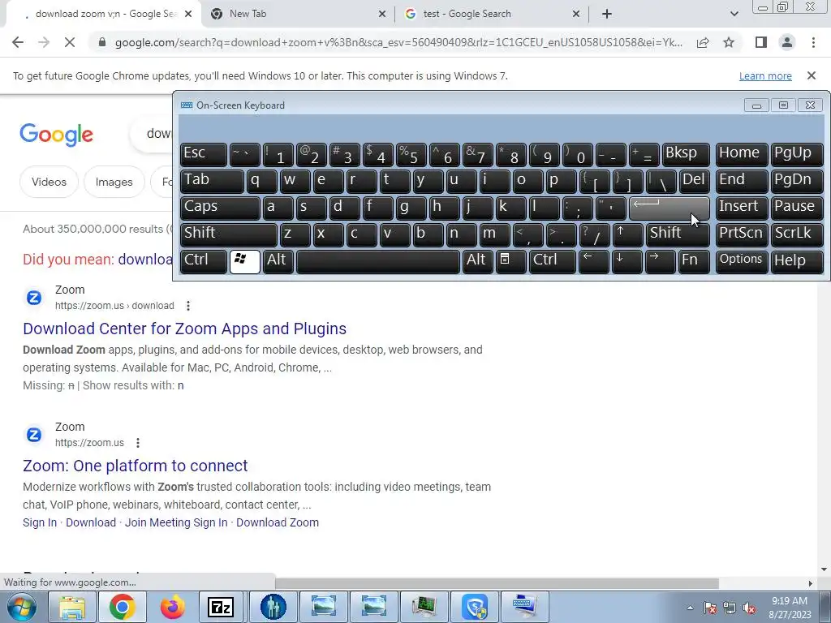The image size is (831, 623).
Task: Filter results by Videos
Action: tap(49, 182)
